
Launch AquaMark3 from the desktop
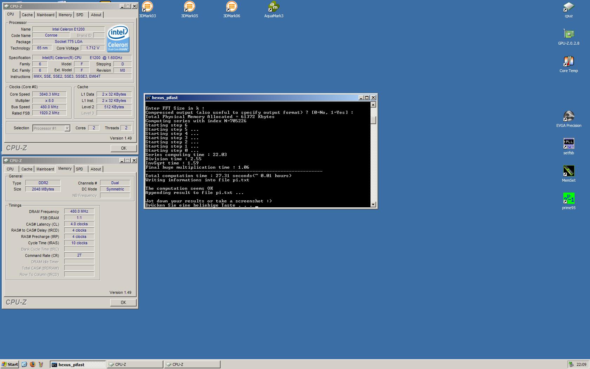click(274, 9)
